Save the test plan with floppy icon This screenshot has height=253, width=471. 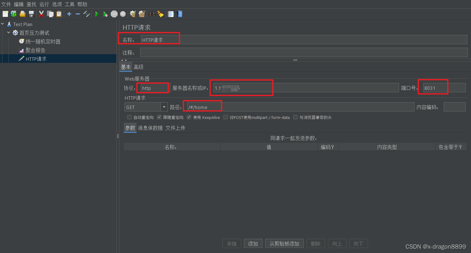tap(31, 14)
